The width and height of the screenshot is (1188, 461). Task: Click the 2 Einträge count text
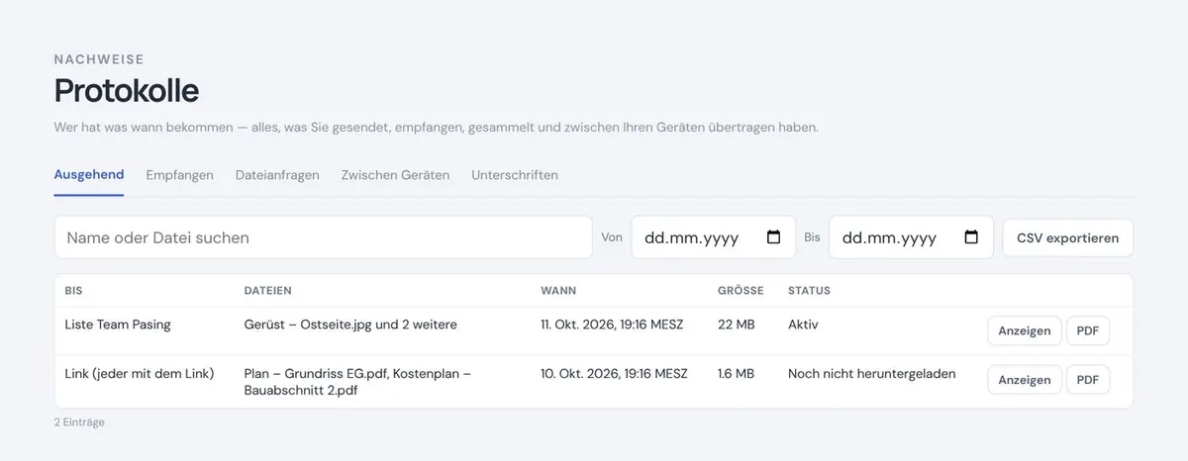pyautogui.click(x=79, y=422)
